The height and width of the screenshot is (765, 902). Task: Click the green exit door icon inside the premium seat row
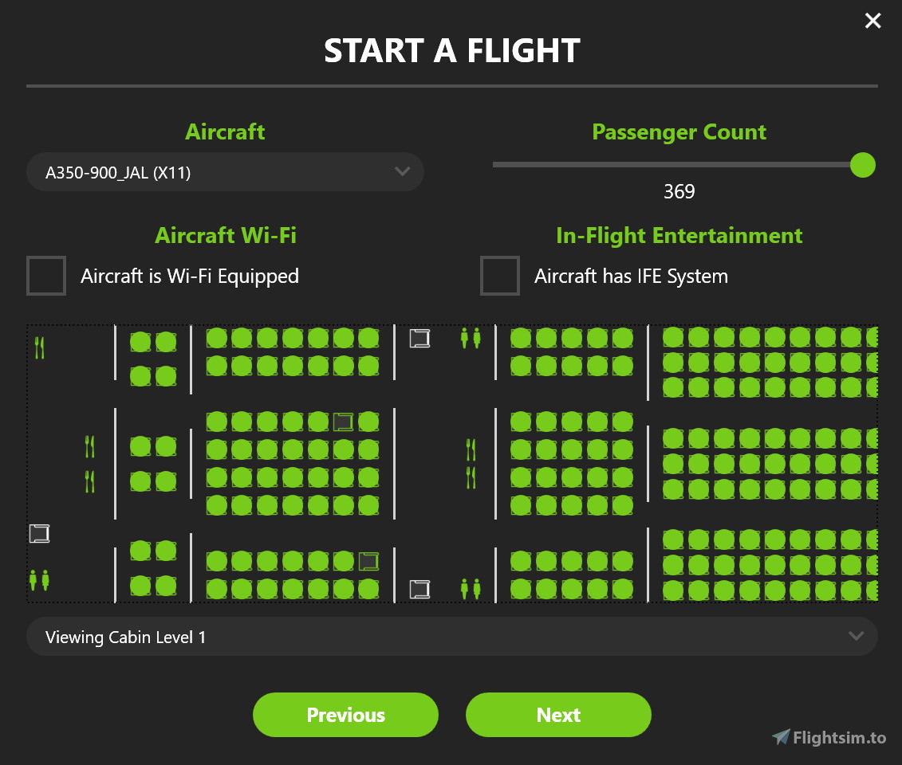pos(343,422)
